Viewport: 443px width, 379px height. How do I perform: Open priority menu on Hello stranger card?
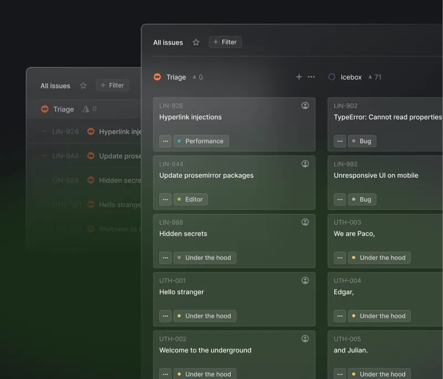pos(165,316)
